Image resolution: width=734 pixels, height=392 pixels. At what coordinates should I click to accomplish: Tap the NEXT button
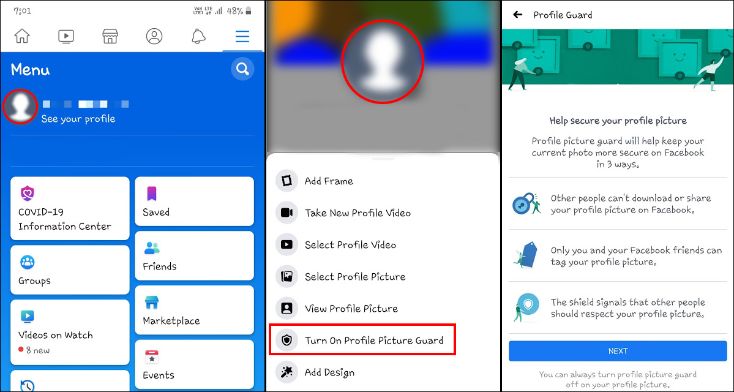coord(618,351)
